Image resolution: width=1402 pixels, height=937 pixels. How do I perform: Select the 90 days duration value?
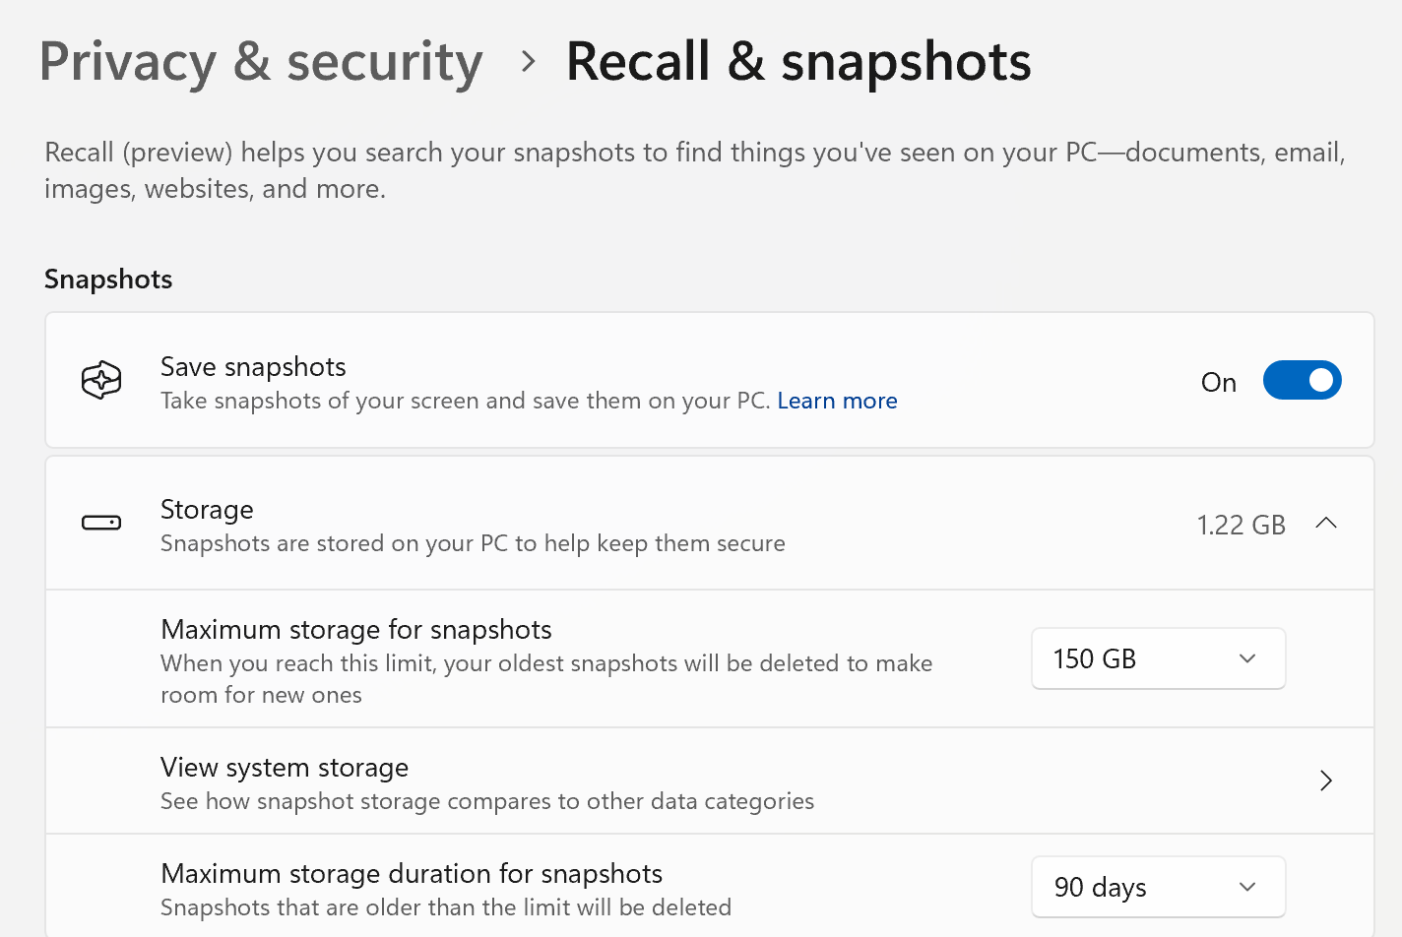click(1098, 887)
